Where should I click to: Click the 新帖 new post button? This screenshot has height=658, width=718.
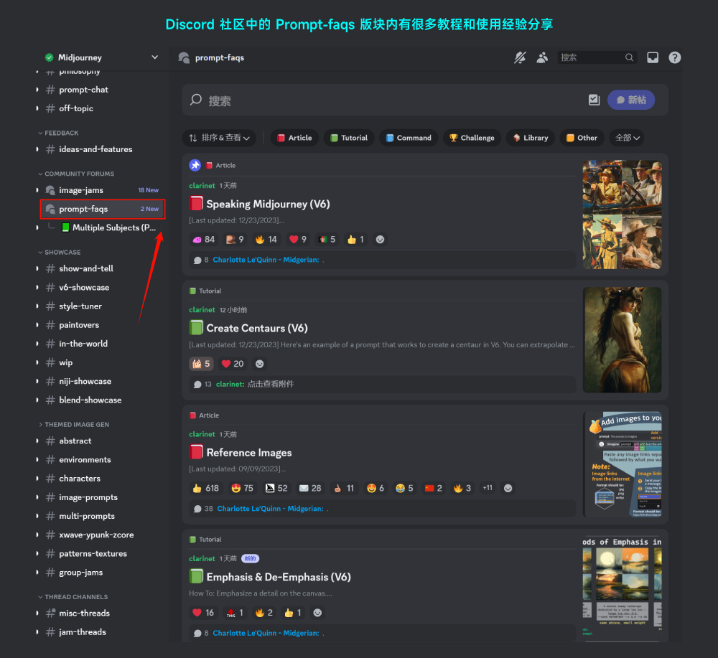(x=631, y=100)
